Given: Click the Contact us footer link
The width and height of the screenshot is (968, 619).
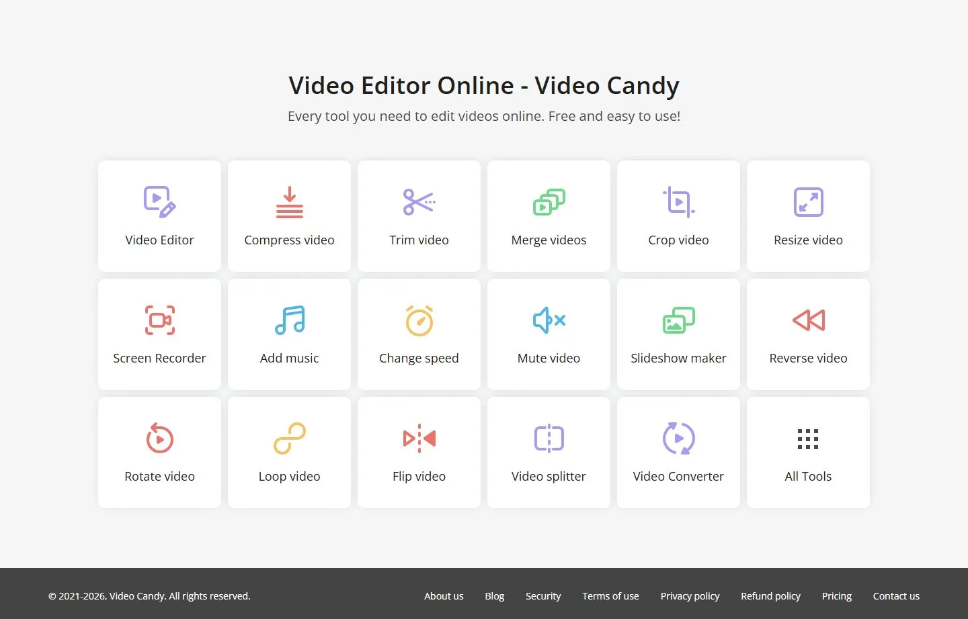Looking at the screenshot, I should 896,596.
